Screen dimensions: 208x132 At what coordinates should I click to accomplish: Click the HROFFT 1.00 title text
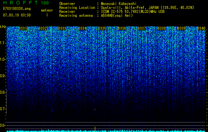pos(26,3)
